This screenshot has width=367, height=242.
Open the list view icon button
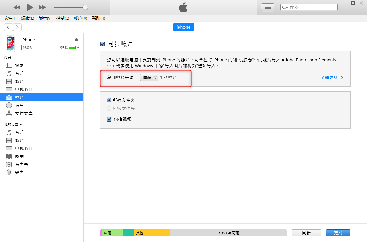click(x=268, y=7)
